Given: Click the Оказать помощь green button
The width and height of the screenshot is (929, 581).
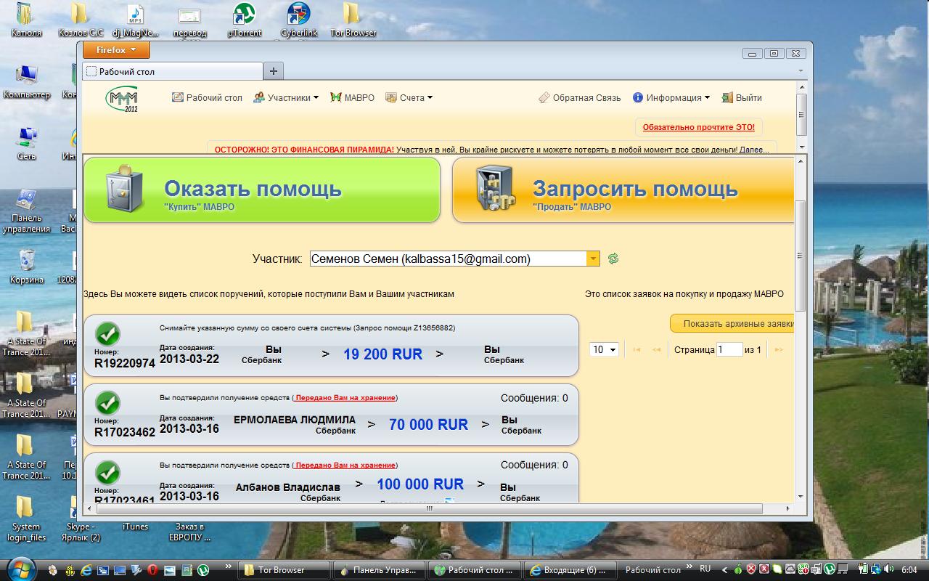Looking at the screenshot, I should click(262, 190).
